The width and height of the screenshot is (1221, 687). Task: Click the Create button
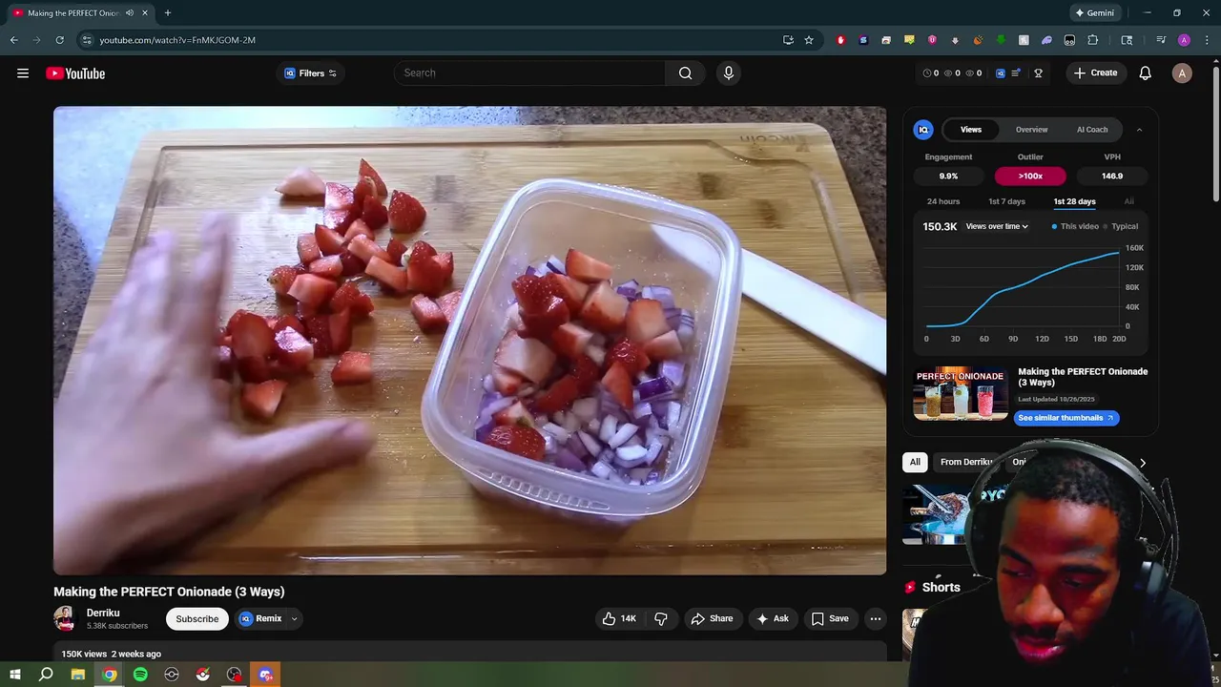click(1095, 73)
